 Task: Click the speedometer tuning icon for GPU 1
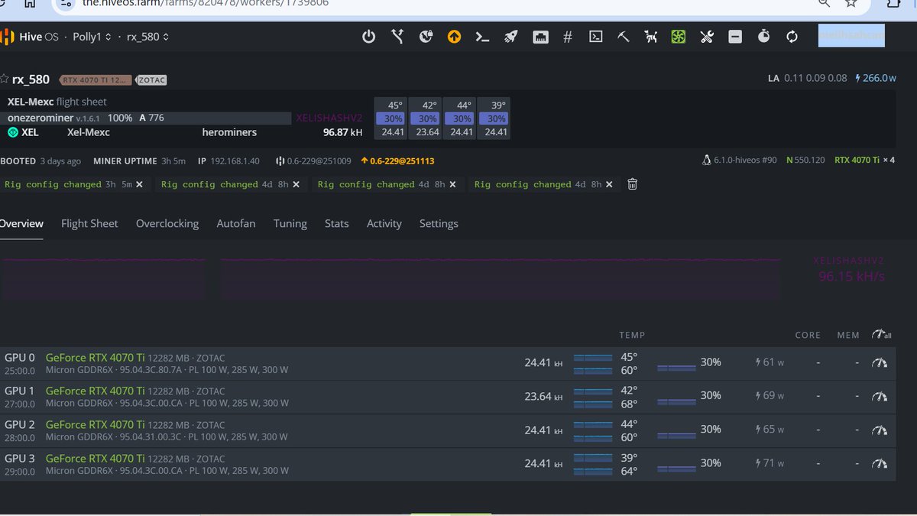[880, 396]
